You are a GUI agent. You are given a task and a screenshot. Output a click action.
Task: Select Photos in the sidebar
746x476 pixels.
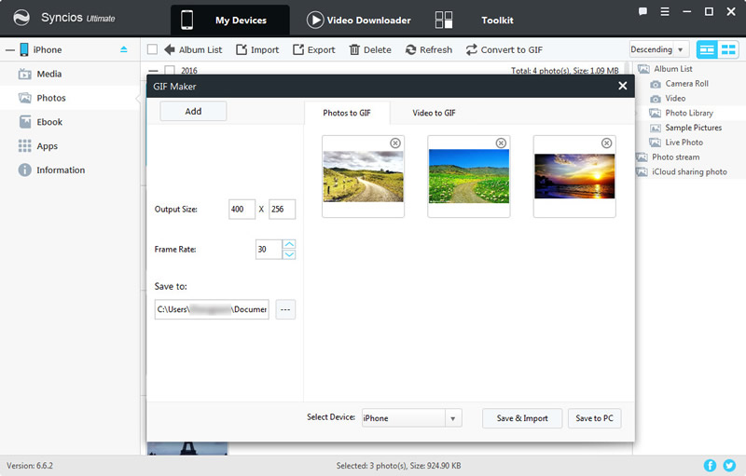click(x=70, y=98)
